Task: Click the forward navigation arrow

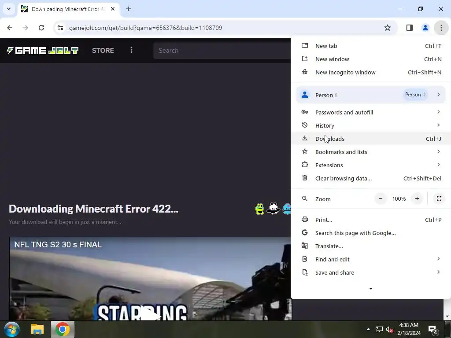Action: [x=25, y=28]
